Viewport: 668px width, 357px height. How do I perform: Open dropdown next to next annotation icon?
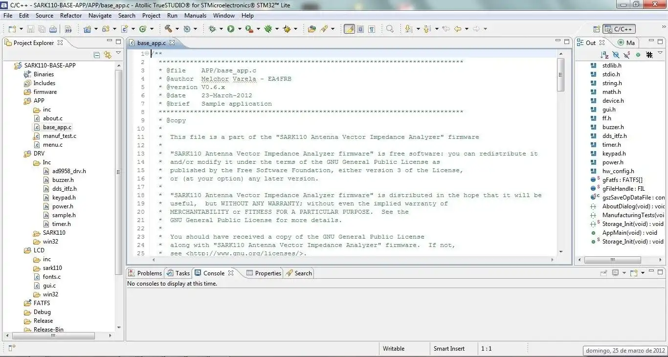[418, 29]
